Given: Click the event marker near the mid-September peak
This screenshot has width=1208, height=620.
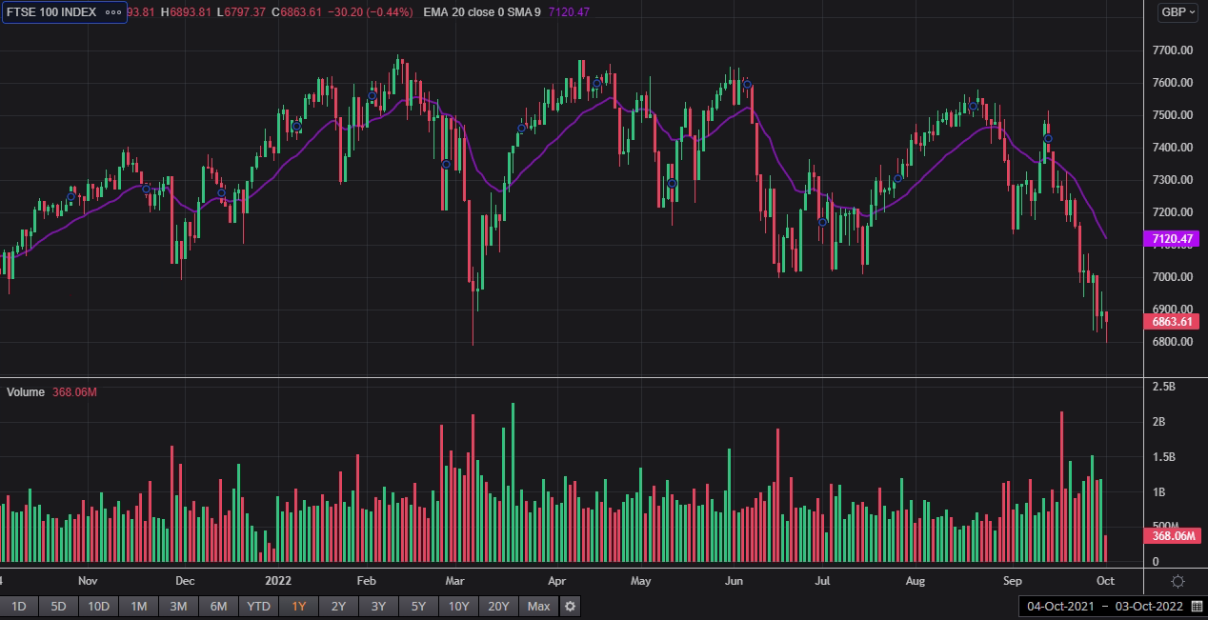Looking at the screenshot, I should (1047, 138).
